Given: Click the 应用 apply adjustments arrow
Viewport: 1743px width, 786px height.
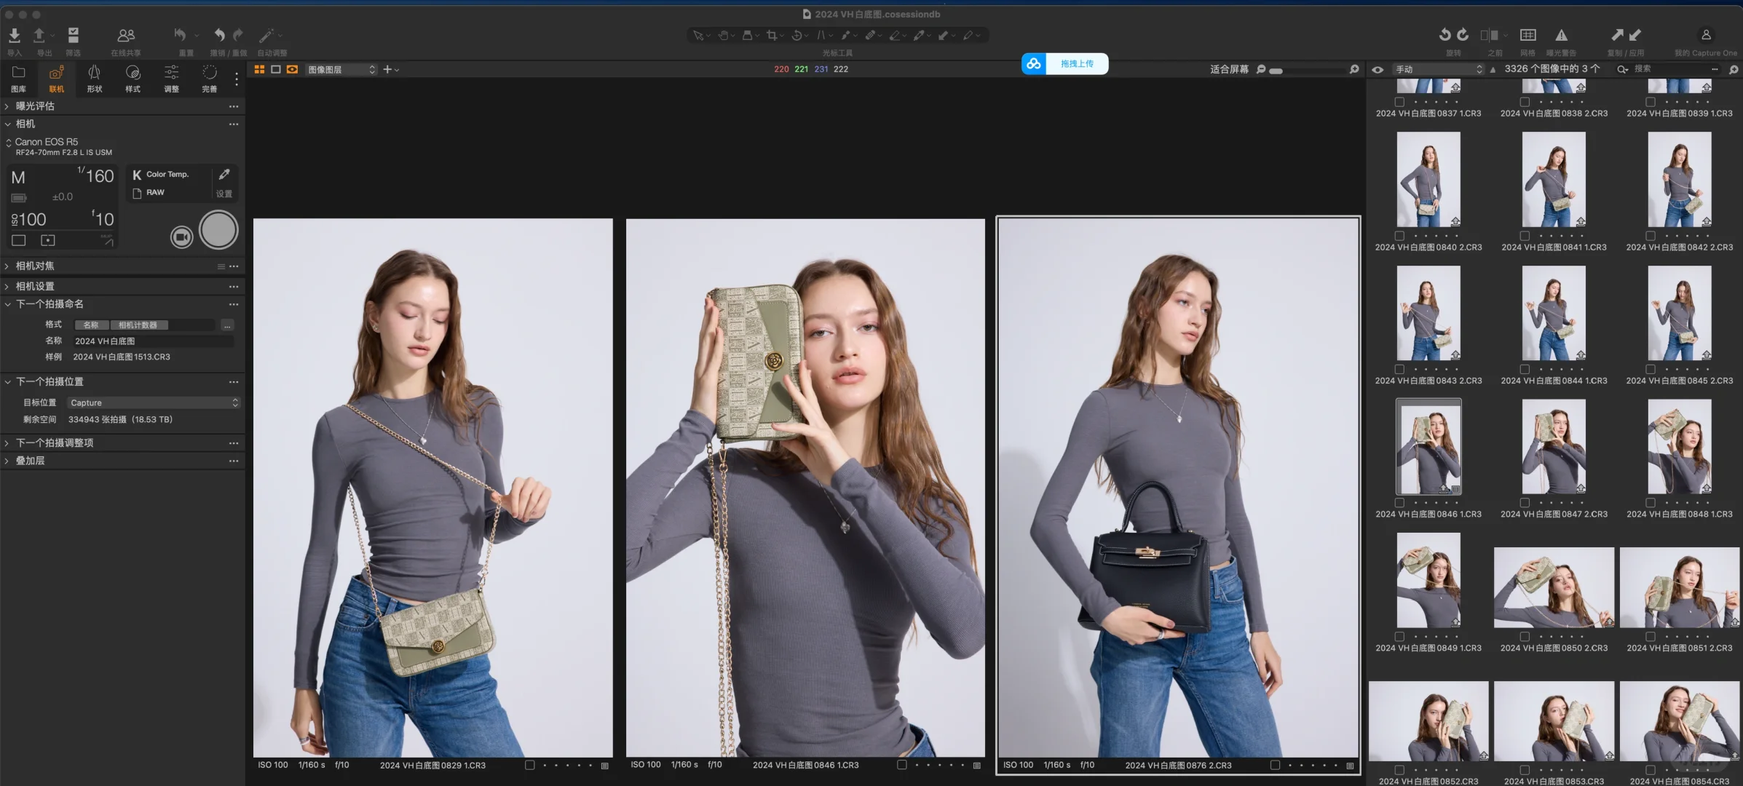Looking at the screenshot, I should pos(1635,34).
